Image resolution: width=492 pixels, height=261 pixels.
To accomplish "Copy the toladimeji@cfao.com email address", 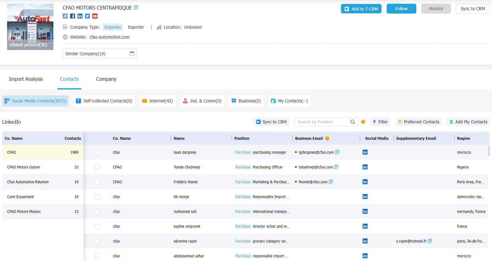I will pos(336,167).
